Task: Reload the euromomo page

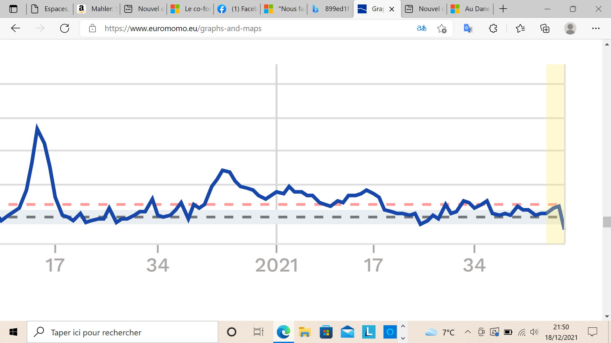Action: (x=65, y=28)
